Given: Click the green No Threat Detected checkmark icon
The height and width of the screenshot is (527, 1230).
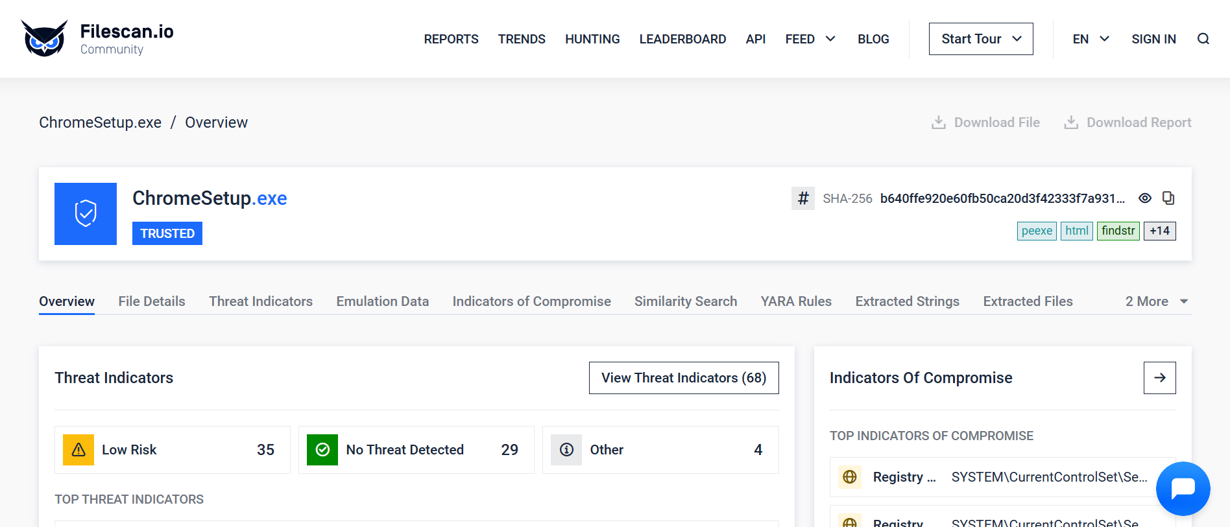Looking at the screenshot, I should tap(322, 450).
